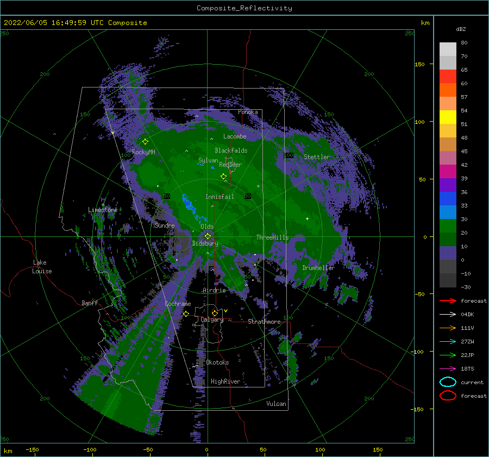
Task: Click the magenta 18TS arrow icon
Action: [x=448, y=369]
